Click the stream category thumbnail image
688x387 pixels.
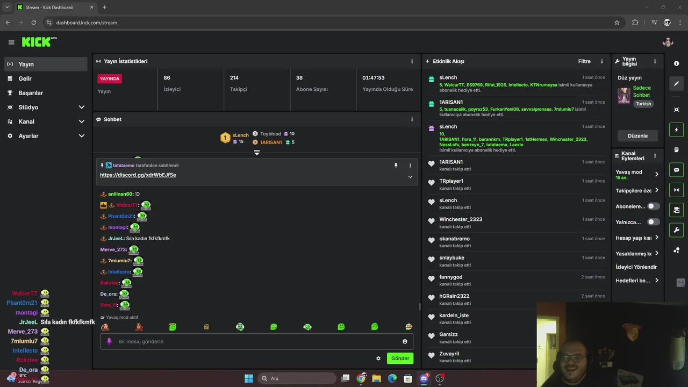coord(623,96)
